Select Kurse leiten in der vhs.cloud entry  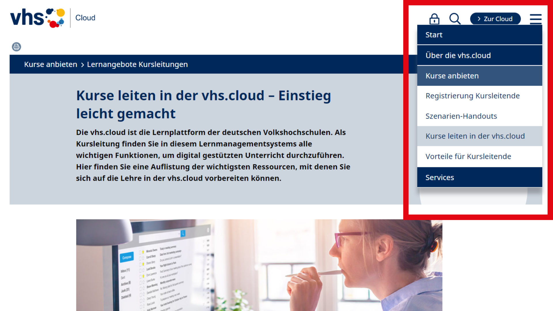475,136
